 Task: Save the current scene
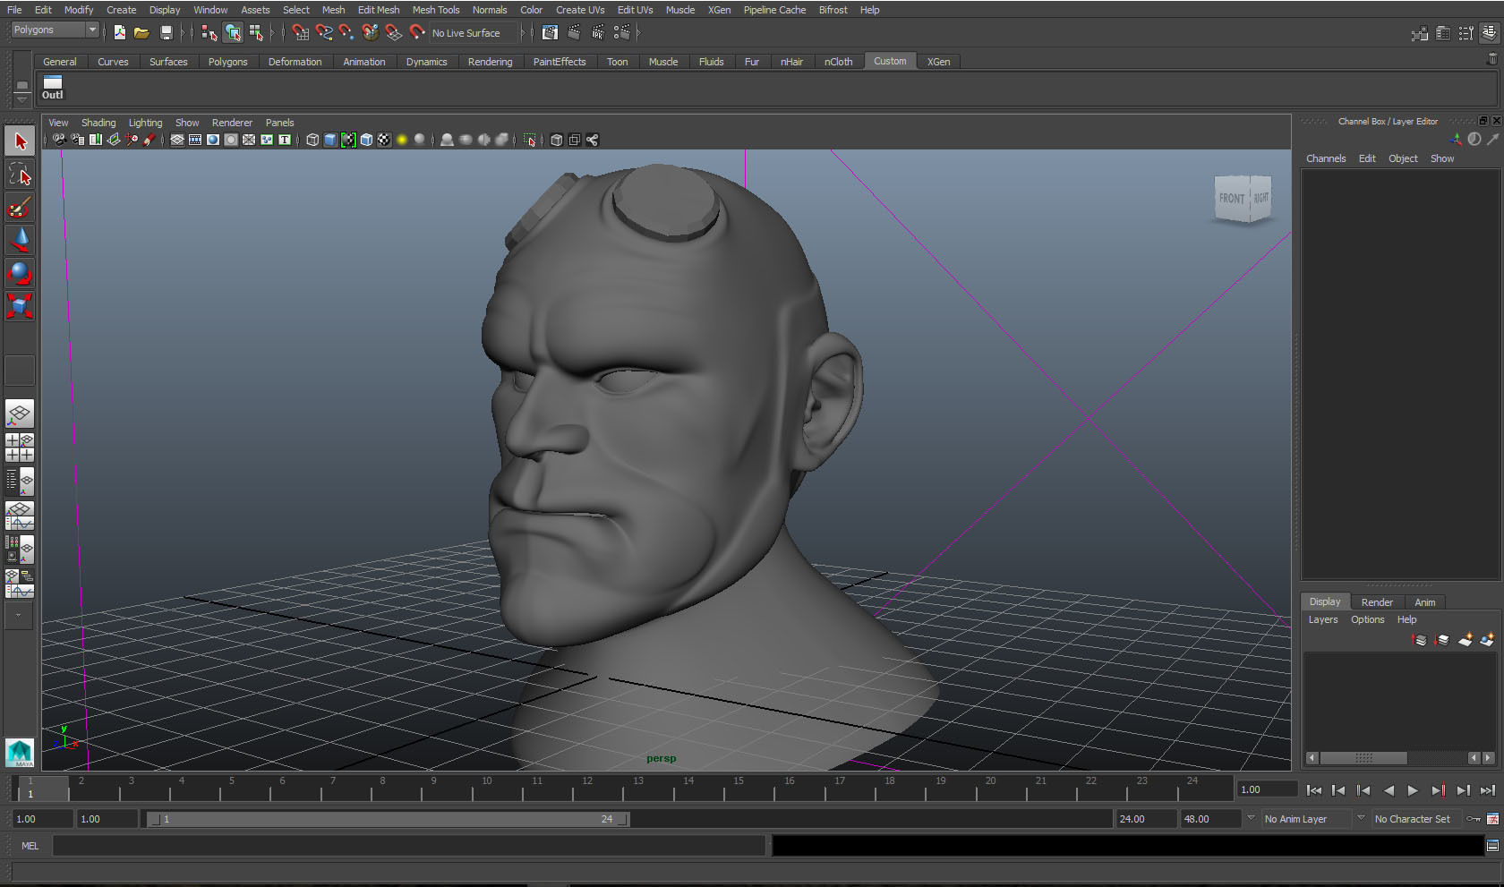166,33
